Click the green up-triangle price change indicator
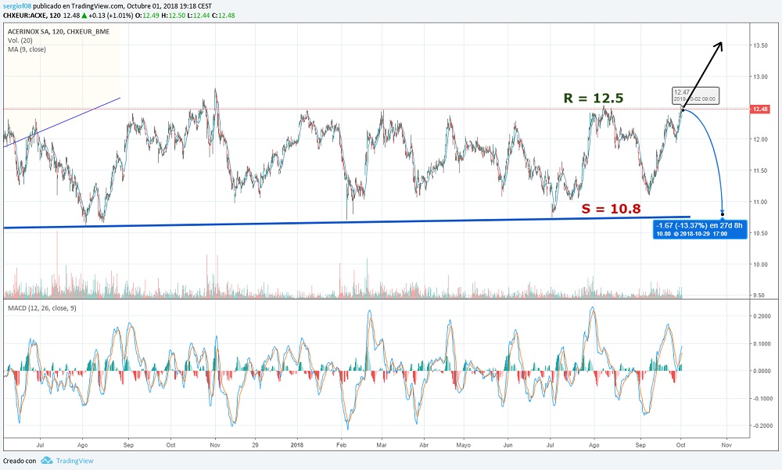 click(84, 16)
